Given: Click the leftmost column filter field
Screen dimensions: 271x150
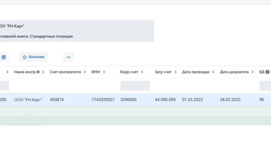Looking at the screenshot, I should (x=5, y=86).
